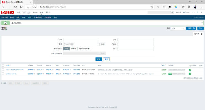Viewport: 205px width, 110px height.
Task: Open the 资产记录 main menu
Action: click(27, 12)
